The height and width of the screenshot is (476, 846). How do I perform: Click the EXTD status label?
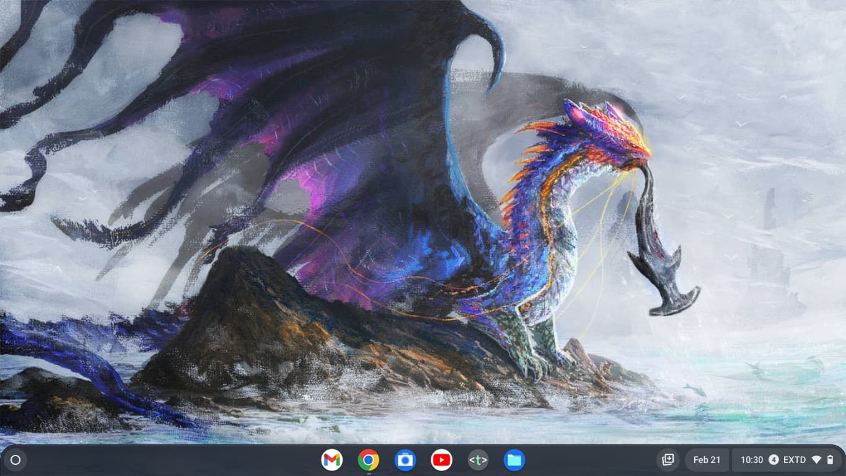(795, 460)
